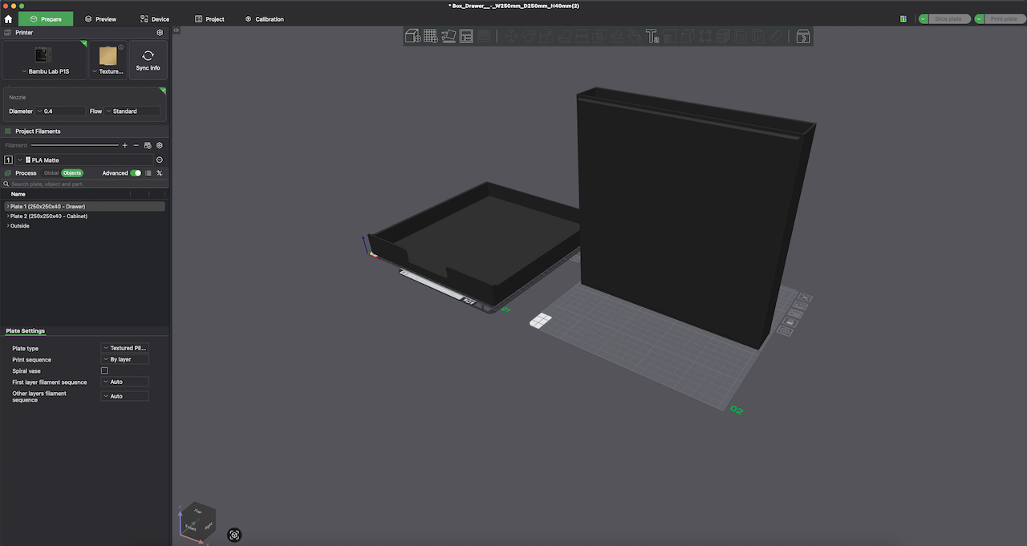This screenshot has width=1027, height=546.
Task: Select the Measure ruler tool icon
Action: coord(777,36)
